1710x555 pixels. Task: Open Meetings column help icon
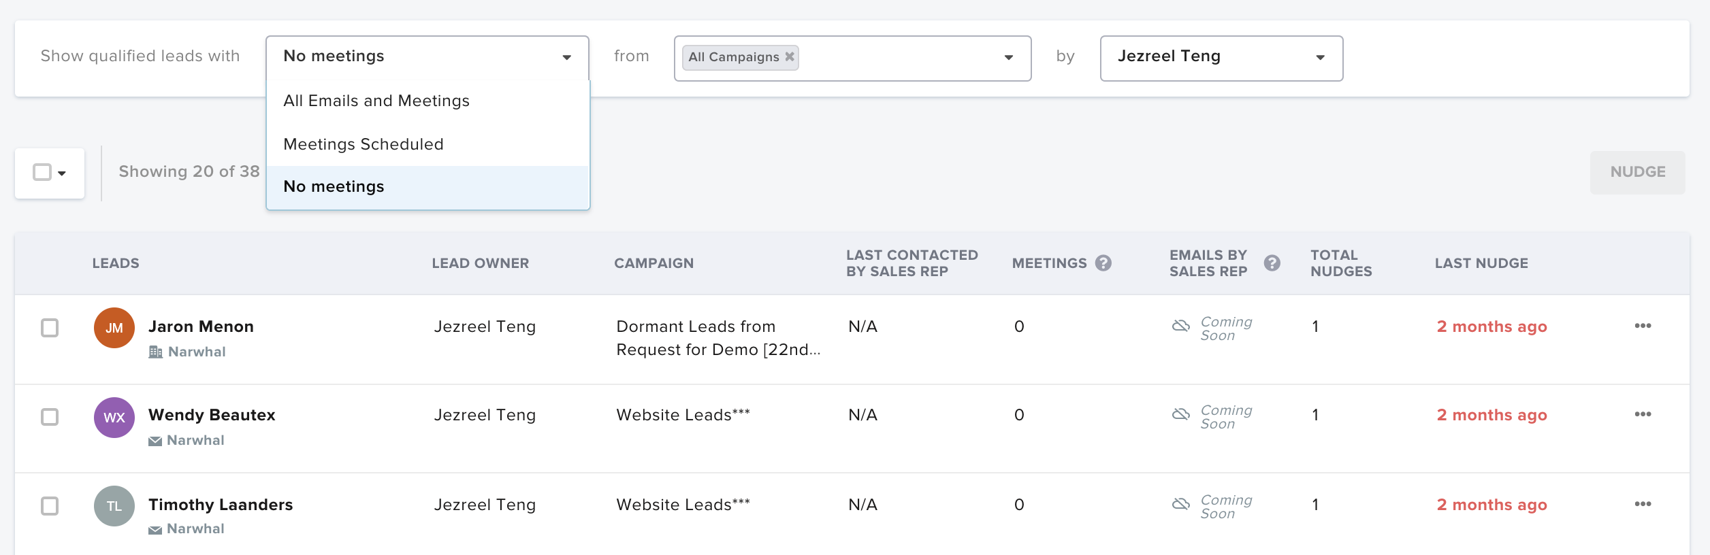click(1103, 263)
